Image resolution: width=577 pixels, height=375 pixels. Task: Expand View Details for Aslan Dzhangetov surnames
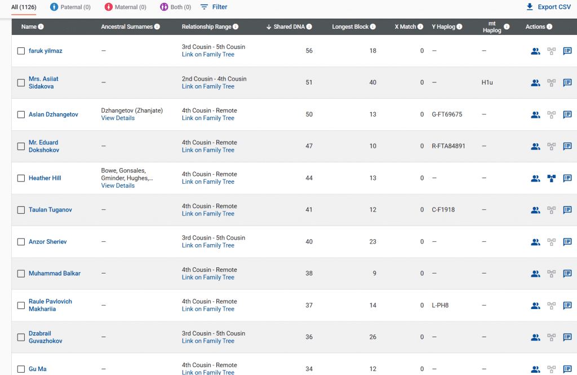118,118
